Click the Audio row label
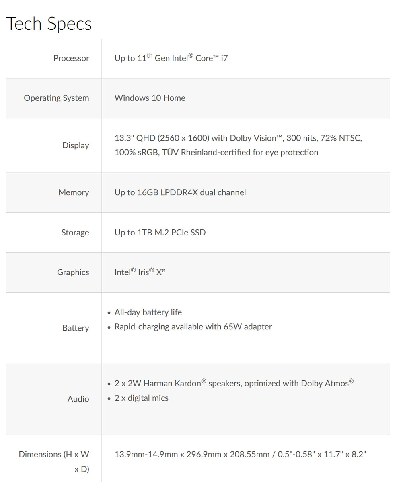401x482 pixels. [x=78, y=399]
